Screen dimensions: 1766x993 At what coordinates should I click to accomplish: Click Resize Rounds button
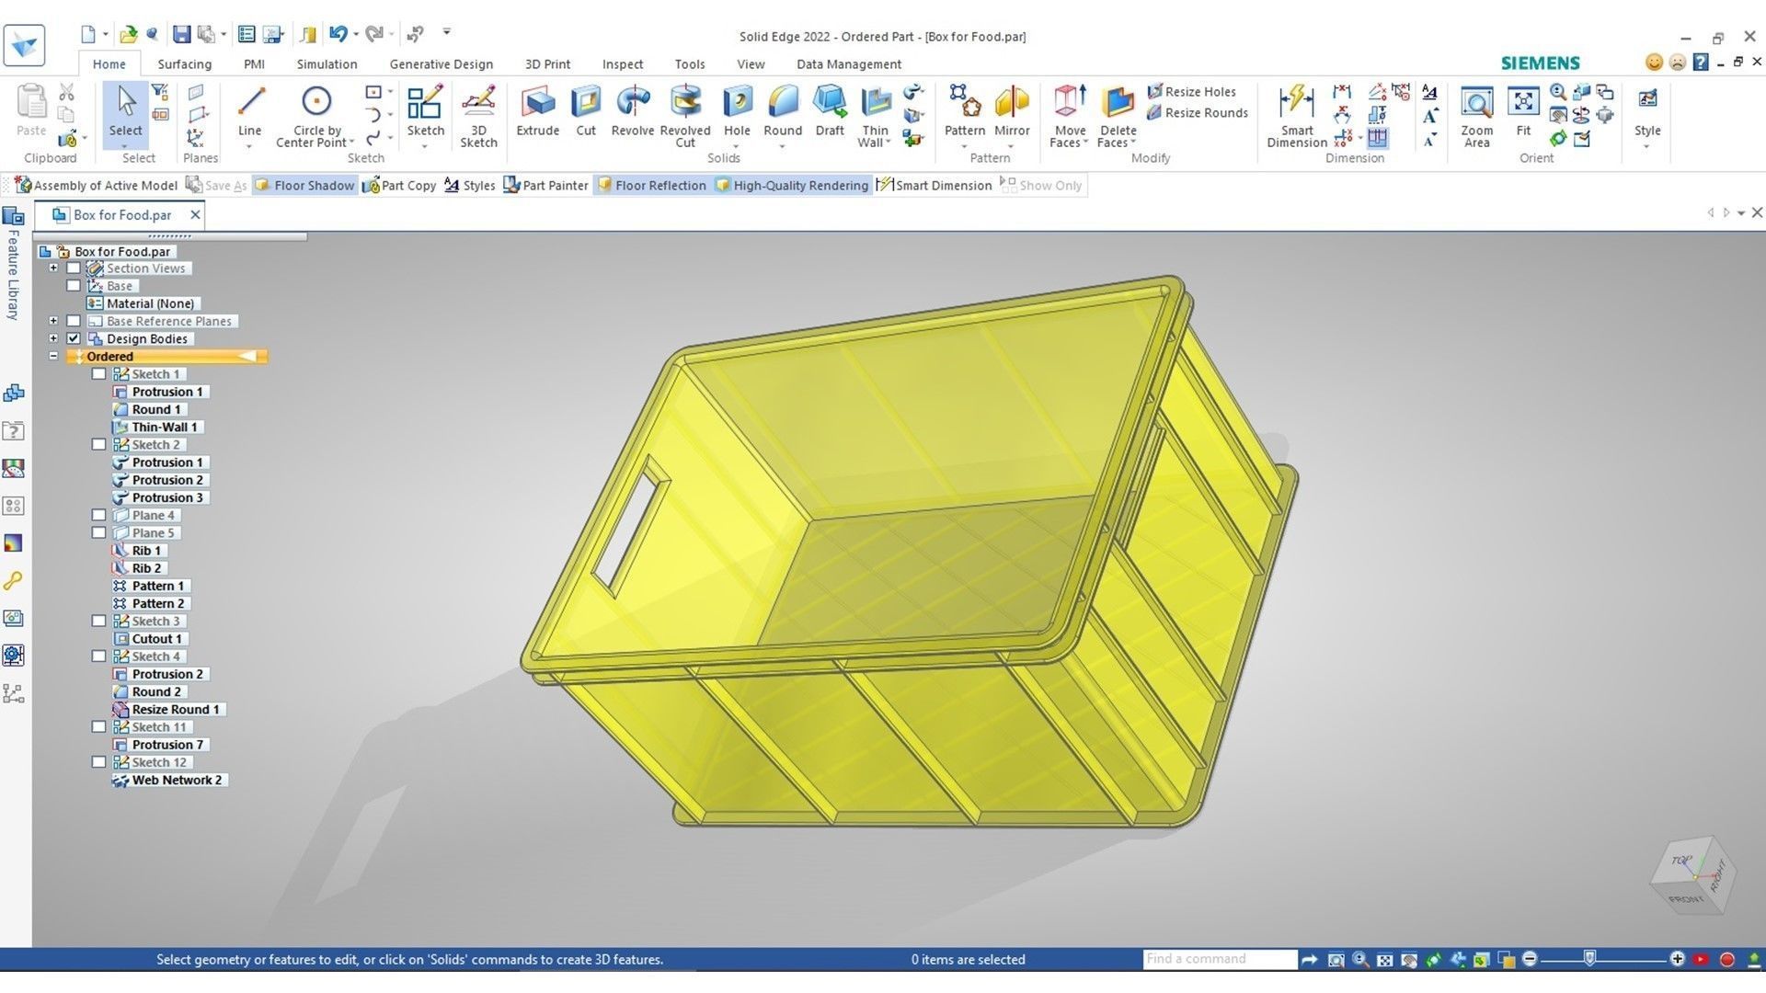point(1197,113)
